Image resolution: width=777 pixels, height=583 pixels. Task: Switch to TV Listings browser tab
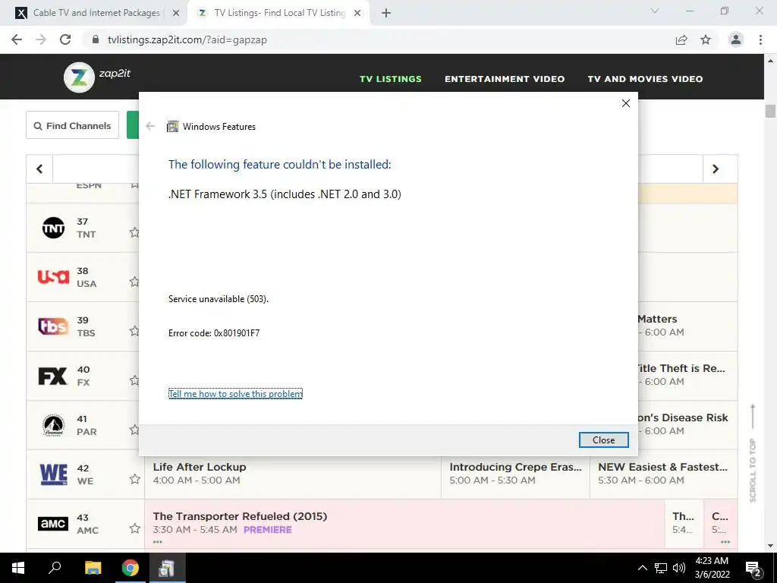tap(278, 13)
